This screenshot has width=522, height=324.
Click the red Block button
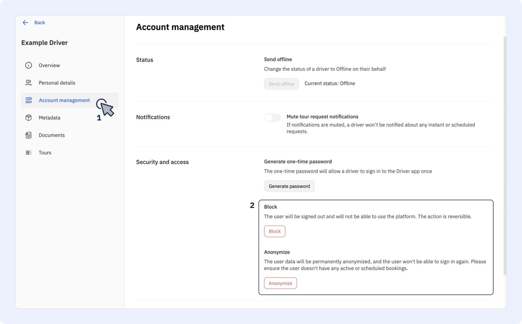click(275, 231)
